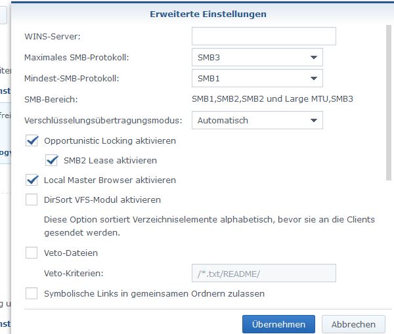Viewport: 394px width, 334px height.
Task: Click the Verschlüsselungsübertragungsmodus label
Action: click(x=103, y=121)
